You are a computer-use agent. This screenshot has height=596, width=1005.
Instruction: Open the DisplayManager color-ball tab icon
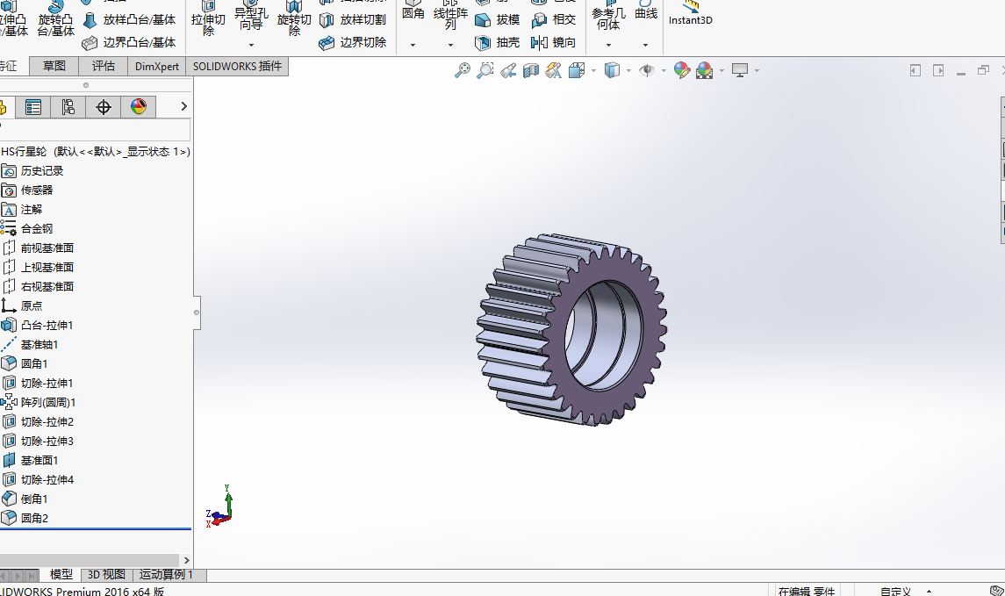(138, 107)
